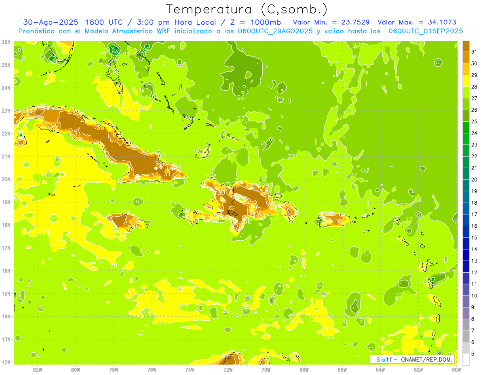The height and width of the screenshot is (375, 485).
Task: Click the '66W' longitude axis label
Action: pos(342,369)
